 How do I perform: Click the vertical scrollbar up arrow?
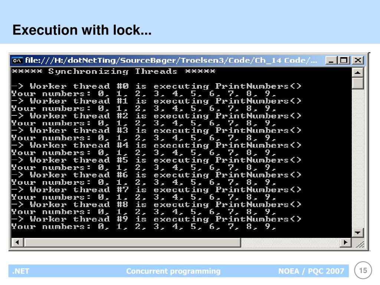click(358, 72)
